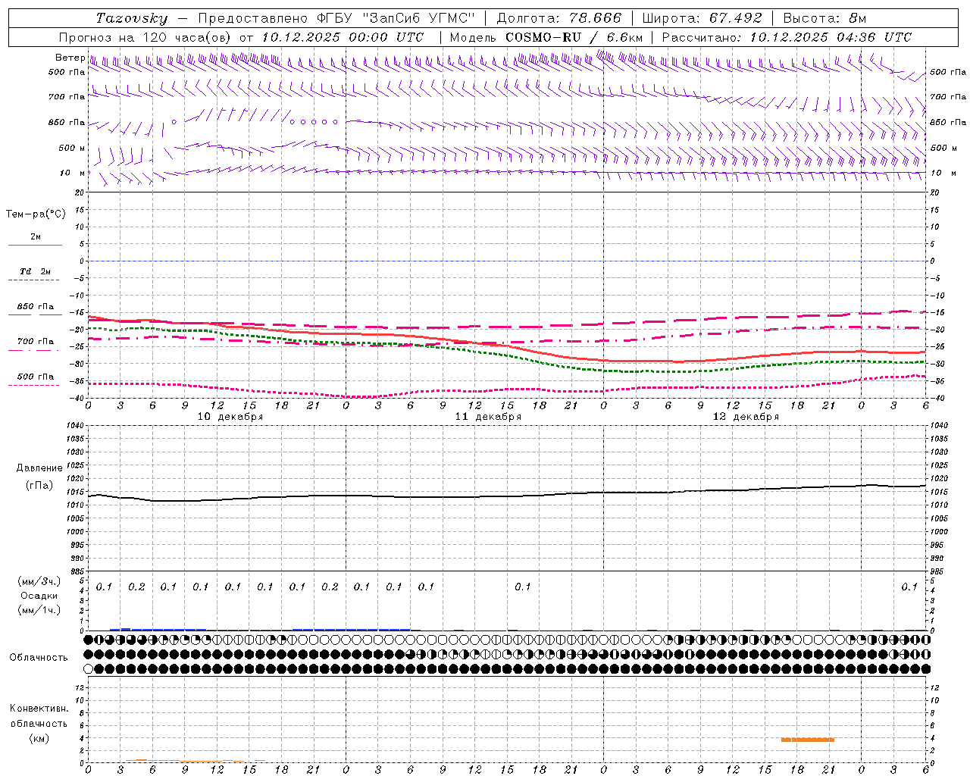Image resolution: width=970 pixels, height=776 pixels.
Task: Click the (мм/1ч.) precipitation unit label
Action: point(39,610)
